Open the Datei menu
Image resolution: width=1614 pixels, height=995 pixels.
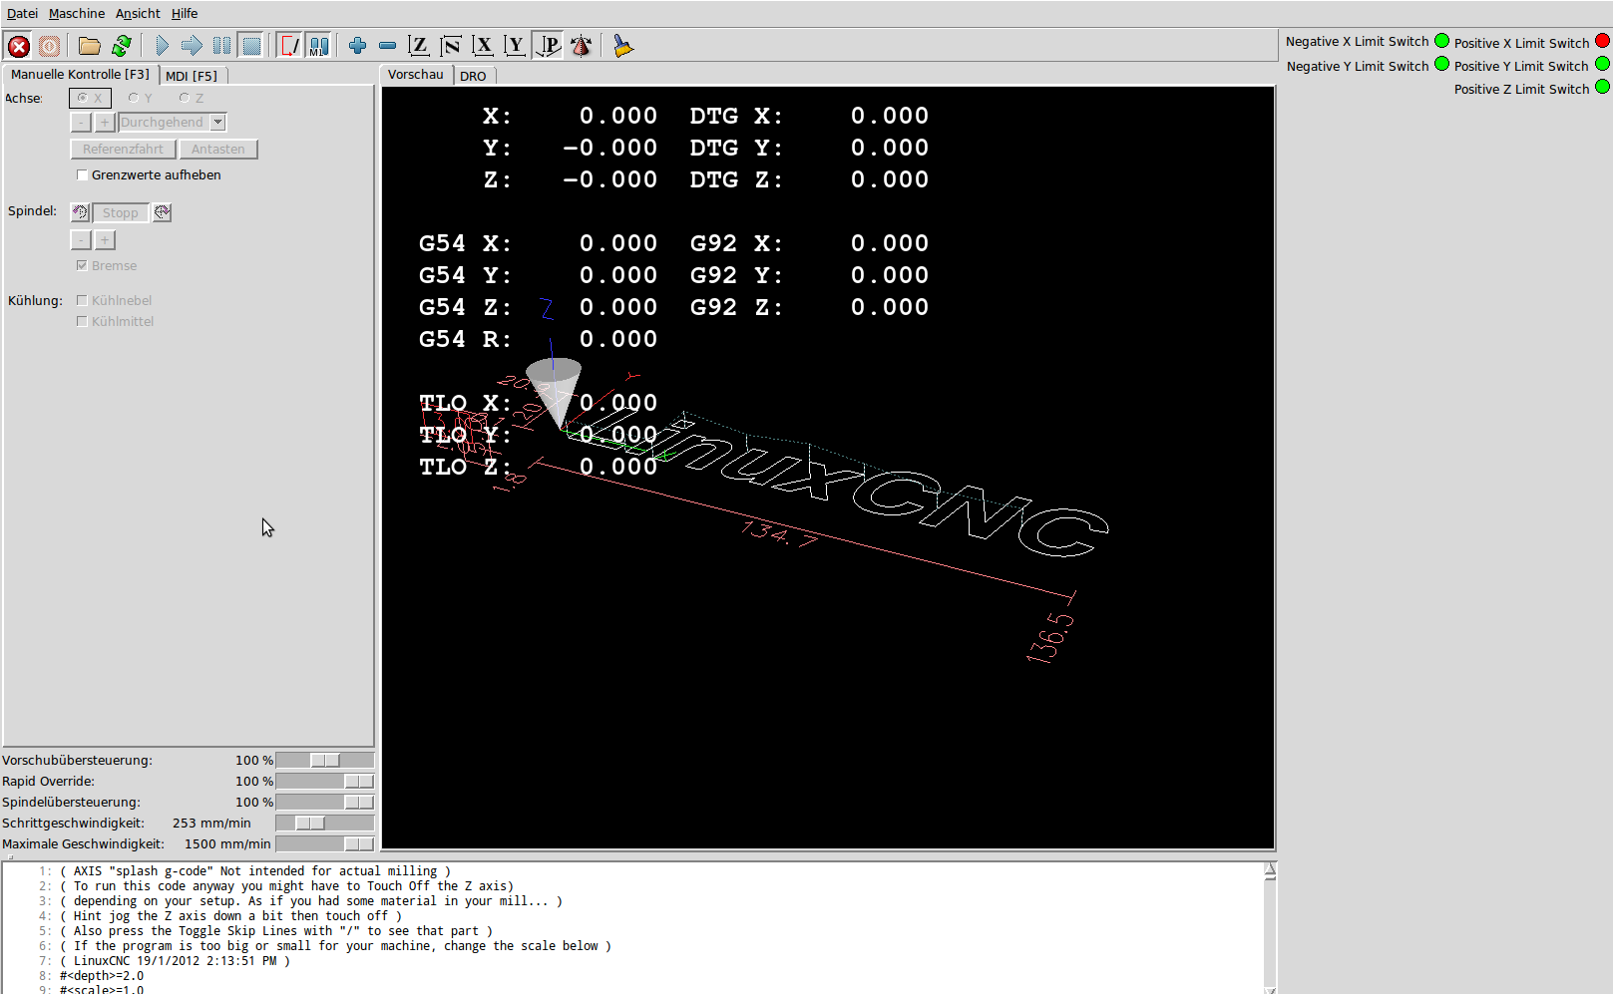click(22, 13)
